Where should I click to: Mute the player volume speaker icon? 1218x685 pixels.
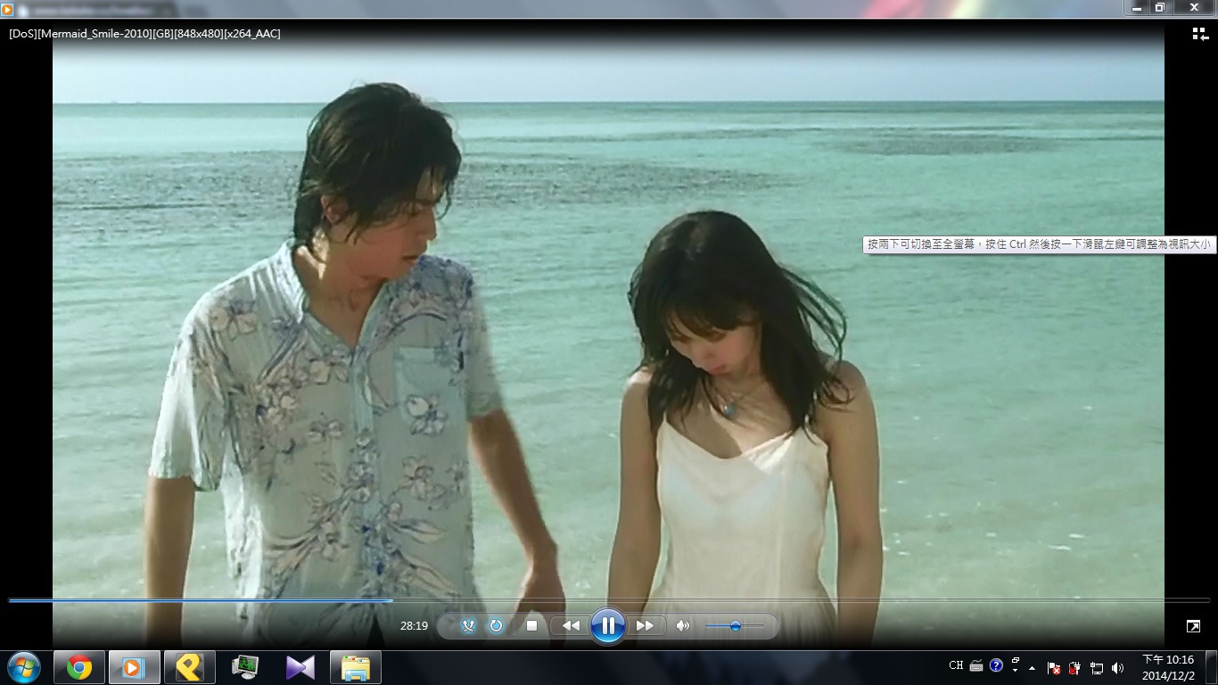(x=683, y=626)
